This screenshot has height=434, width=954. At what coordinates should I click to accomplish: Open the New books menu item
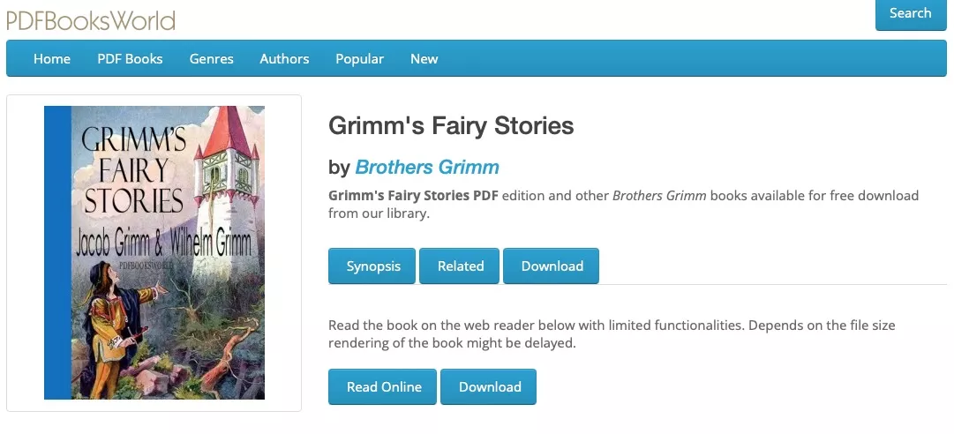[424, 59]
